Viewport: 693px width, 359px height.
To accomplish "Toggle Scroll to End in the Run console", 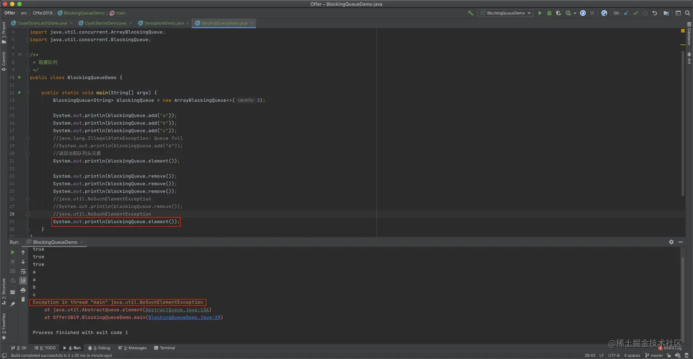I will coord(23,281).
